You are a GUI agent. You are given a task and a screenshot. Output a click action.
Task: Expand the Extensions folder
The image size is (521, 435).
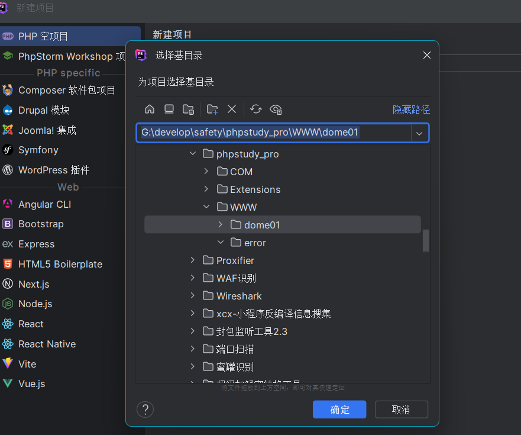[x=206, y=189]
